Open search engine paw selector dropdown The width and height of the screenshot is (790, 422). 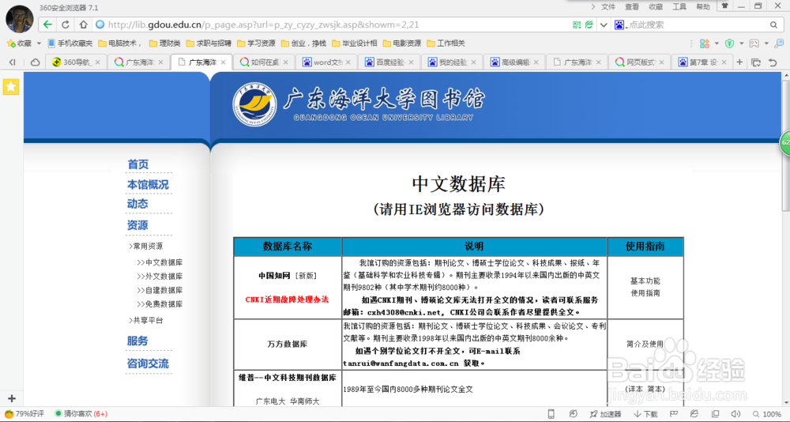(619, 24)
